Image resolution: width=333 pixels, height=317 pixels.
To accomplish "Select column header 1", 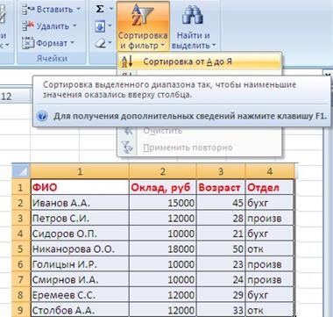I will click(80, 171).
